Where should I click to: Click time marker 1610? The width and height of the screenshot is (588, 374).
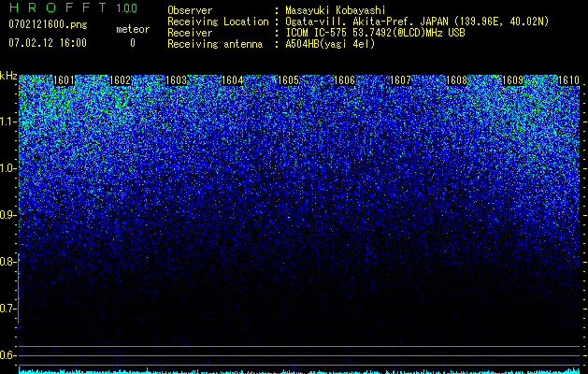568,80
